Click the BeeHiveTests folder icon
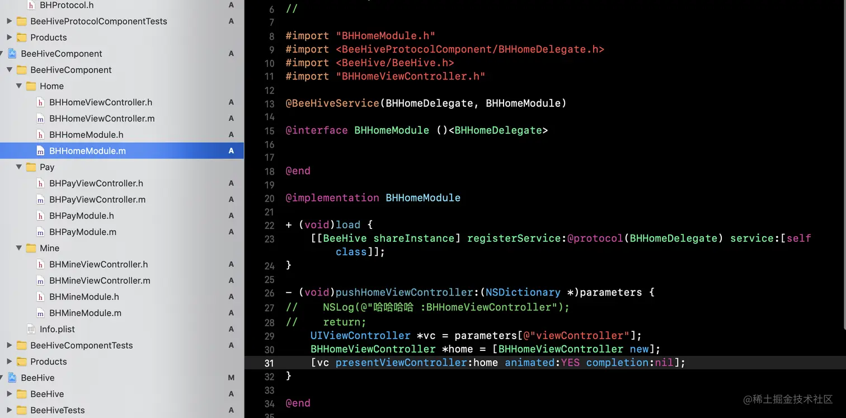846x418 pixels. pyautogui.click(x=22, y=410)
